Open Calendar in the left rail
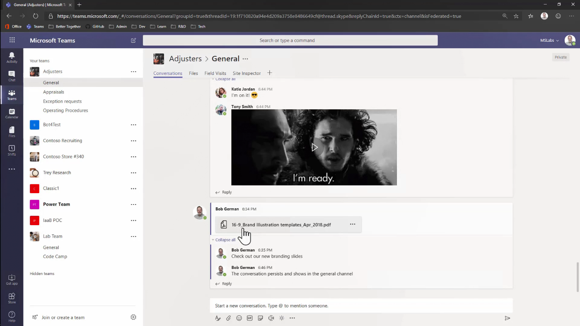 [x=12, y=113]
